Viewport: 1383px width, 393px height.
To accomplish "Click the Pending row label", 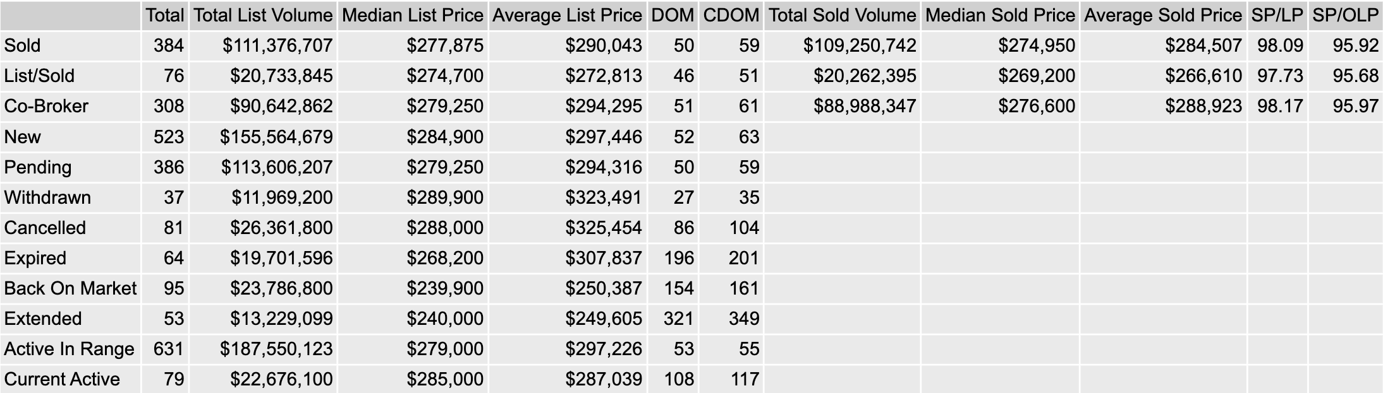I will [38, 167].
